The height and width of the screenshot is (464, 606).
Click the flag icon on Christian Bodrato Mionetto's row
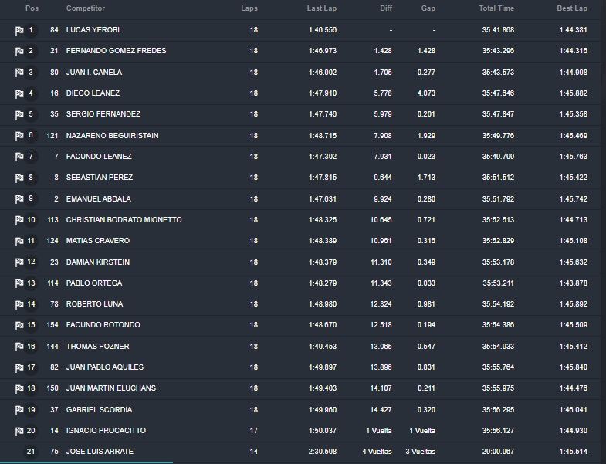click(19, 220)
